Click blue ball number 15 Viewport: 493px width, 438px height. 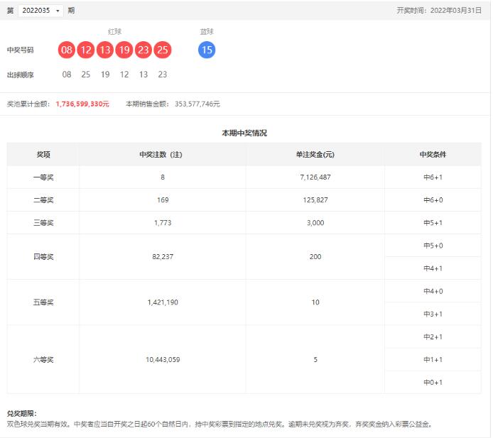coord(207,50)
